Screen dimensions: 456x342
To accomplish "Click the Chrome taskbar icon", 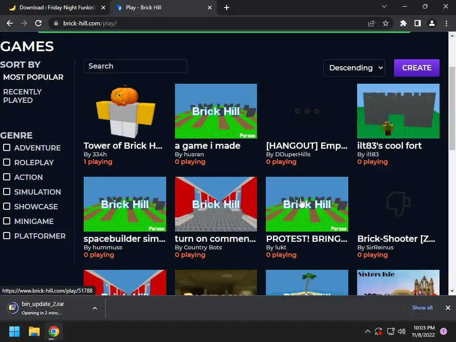I will (x=54, y=331).
